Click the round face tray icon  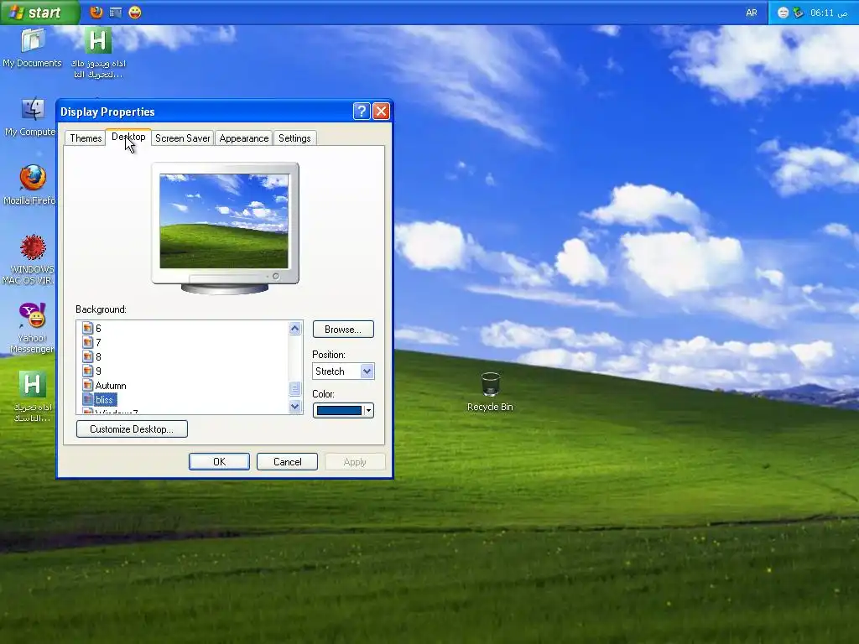[784, 13]
